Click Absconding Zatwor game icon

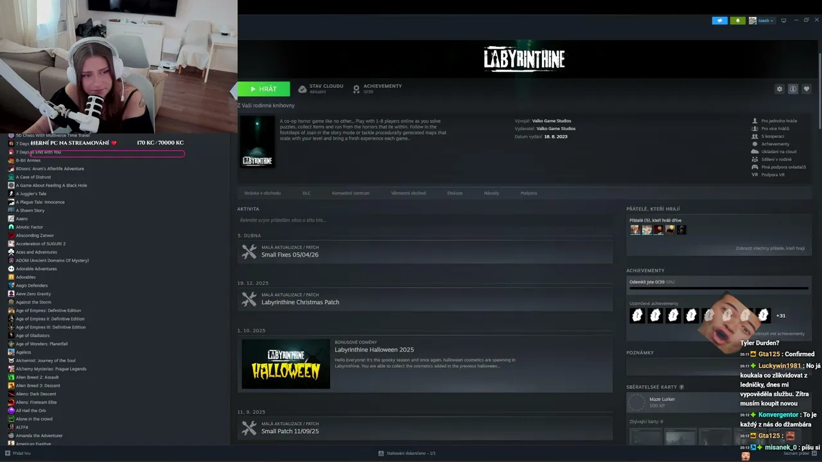11,235
